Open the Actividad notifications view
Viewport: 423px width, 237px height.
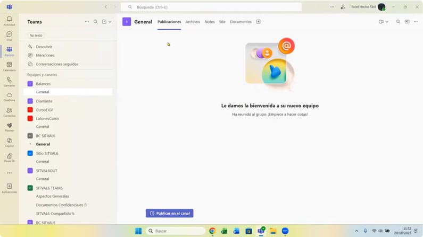point(9,21)
